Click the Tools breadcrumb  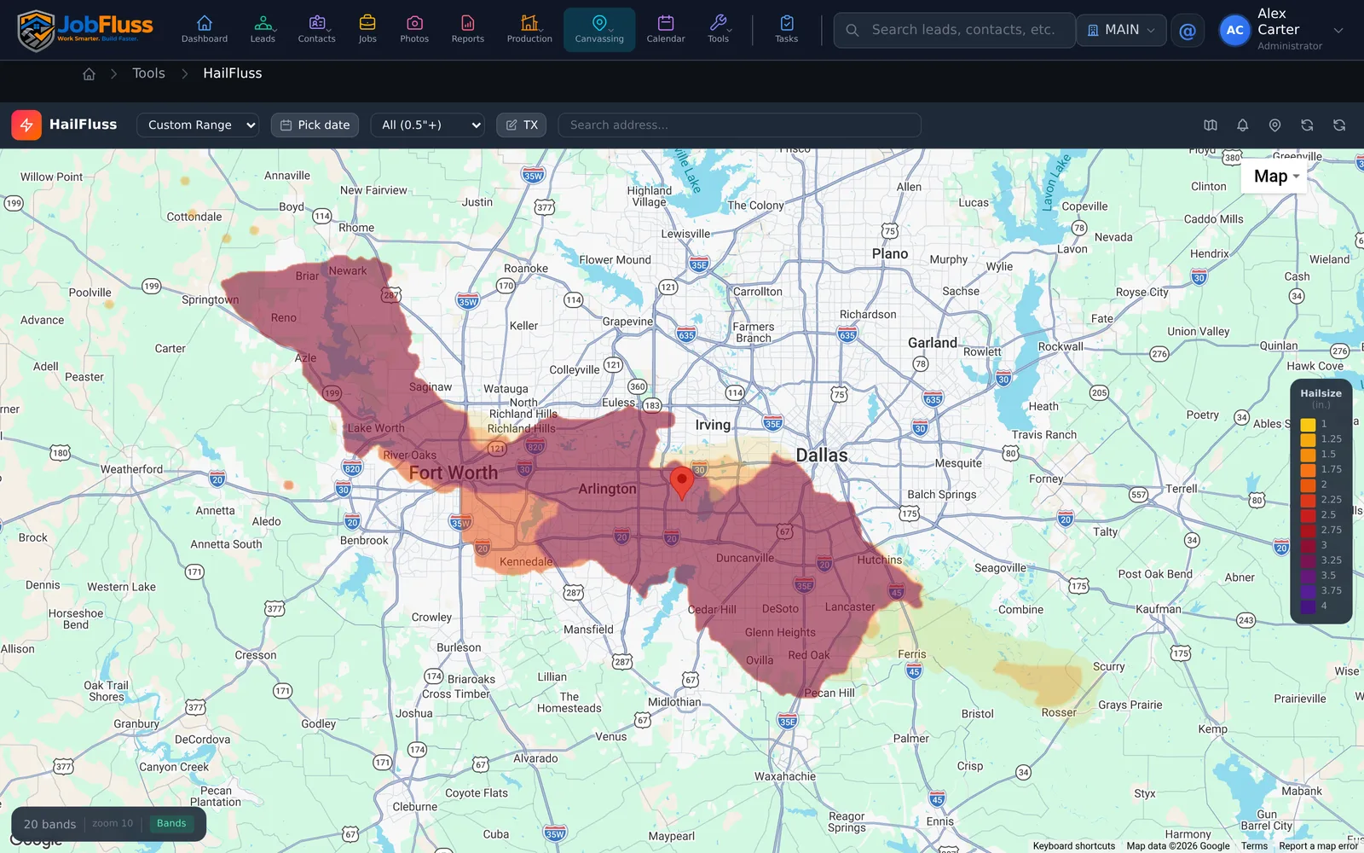pyautogui.click(x=148, y=73)
